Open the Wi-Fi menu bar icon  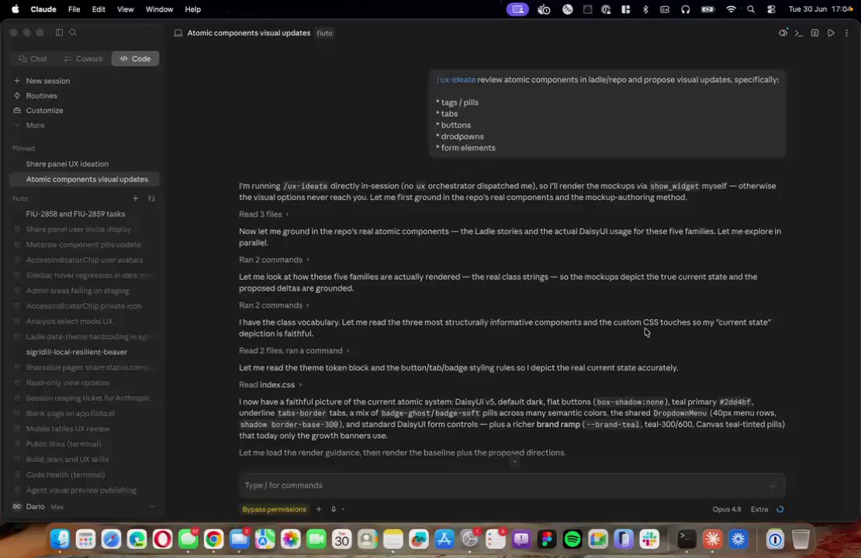(731, 9)
